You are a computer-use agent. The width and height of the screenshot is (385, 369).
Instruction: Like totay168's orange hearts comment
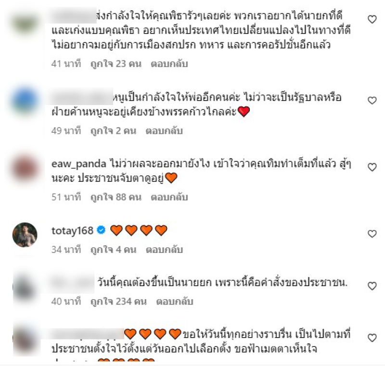[x=372, y=234]
